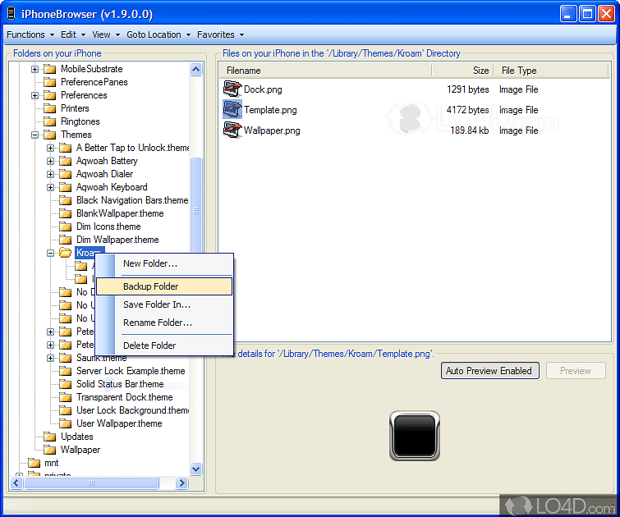This screenshot has height=517, width=620.
Task: Open the View menu
Action: pyautogui.click(x=106, y=34)
